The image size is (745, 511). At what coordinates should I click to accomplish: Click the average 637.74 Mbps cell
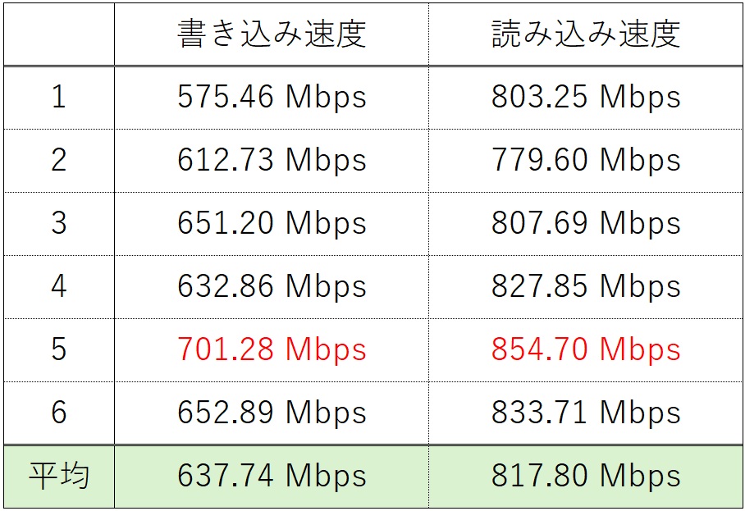tap(272, 477)
